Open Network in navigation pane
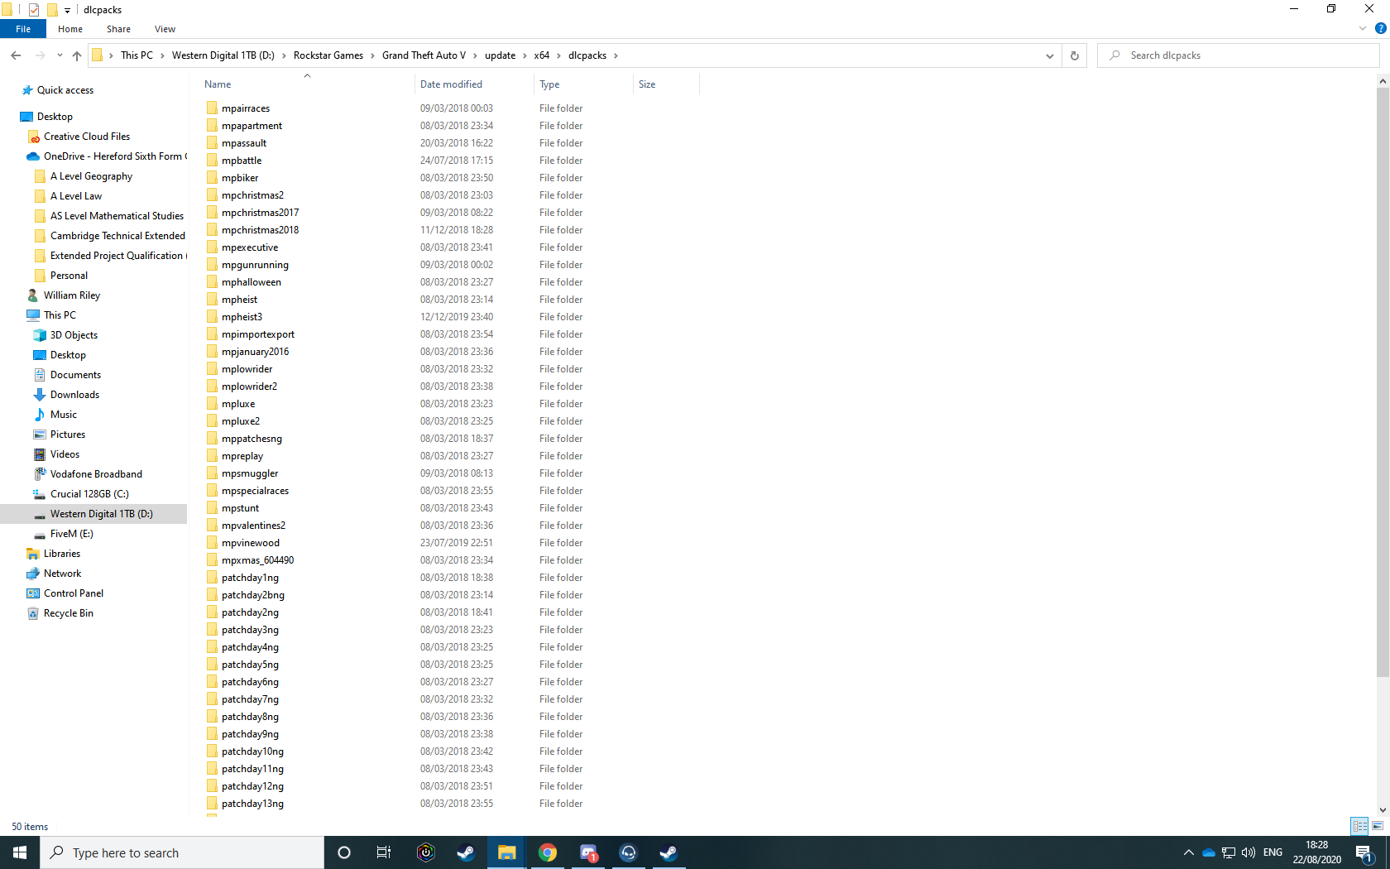 tap(62, 574)
